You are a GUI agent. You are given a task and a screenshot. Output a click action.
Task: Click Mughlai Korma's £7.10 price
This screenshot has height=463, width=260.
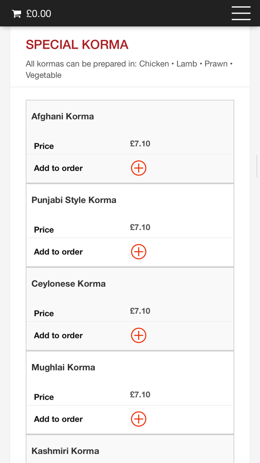140,394
